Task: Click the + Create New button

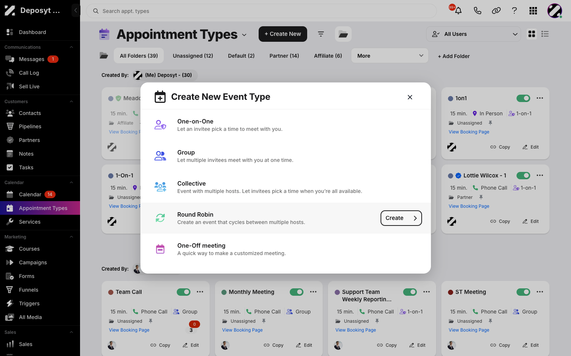Action: click(283, 34)
